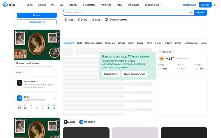
Task: Click Рассчитайте отпуск text
Action: 35,100
